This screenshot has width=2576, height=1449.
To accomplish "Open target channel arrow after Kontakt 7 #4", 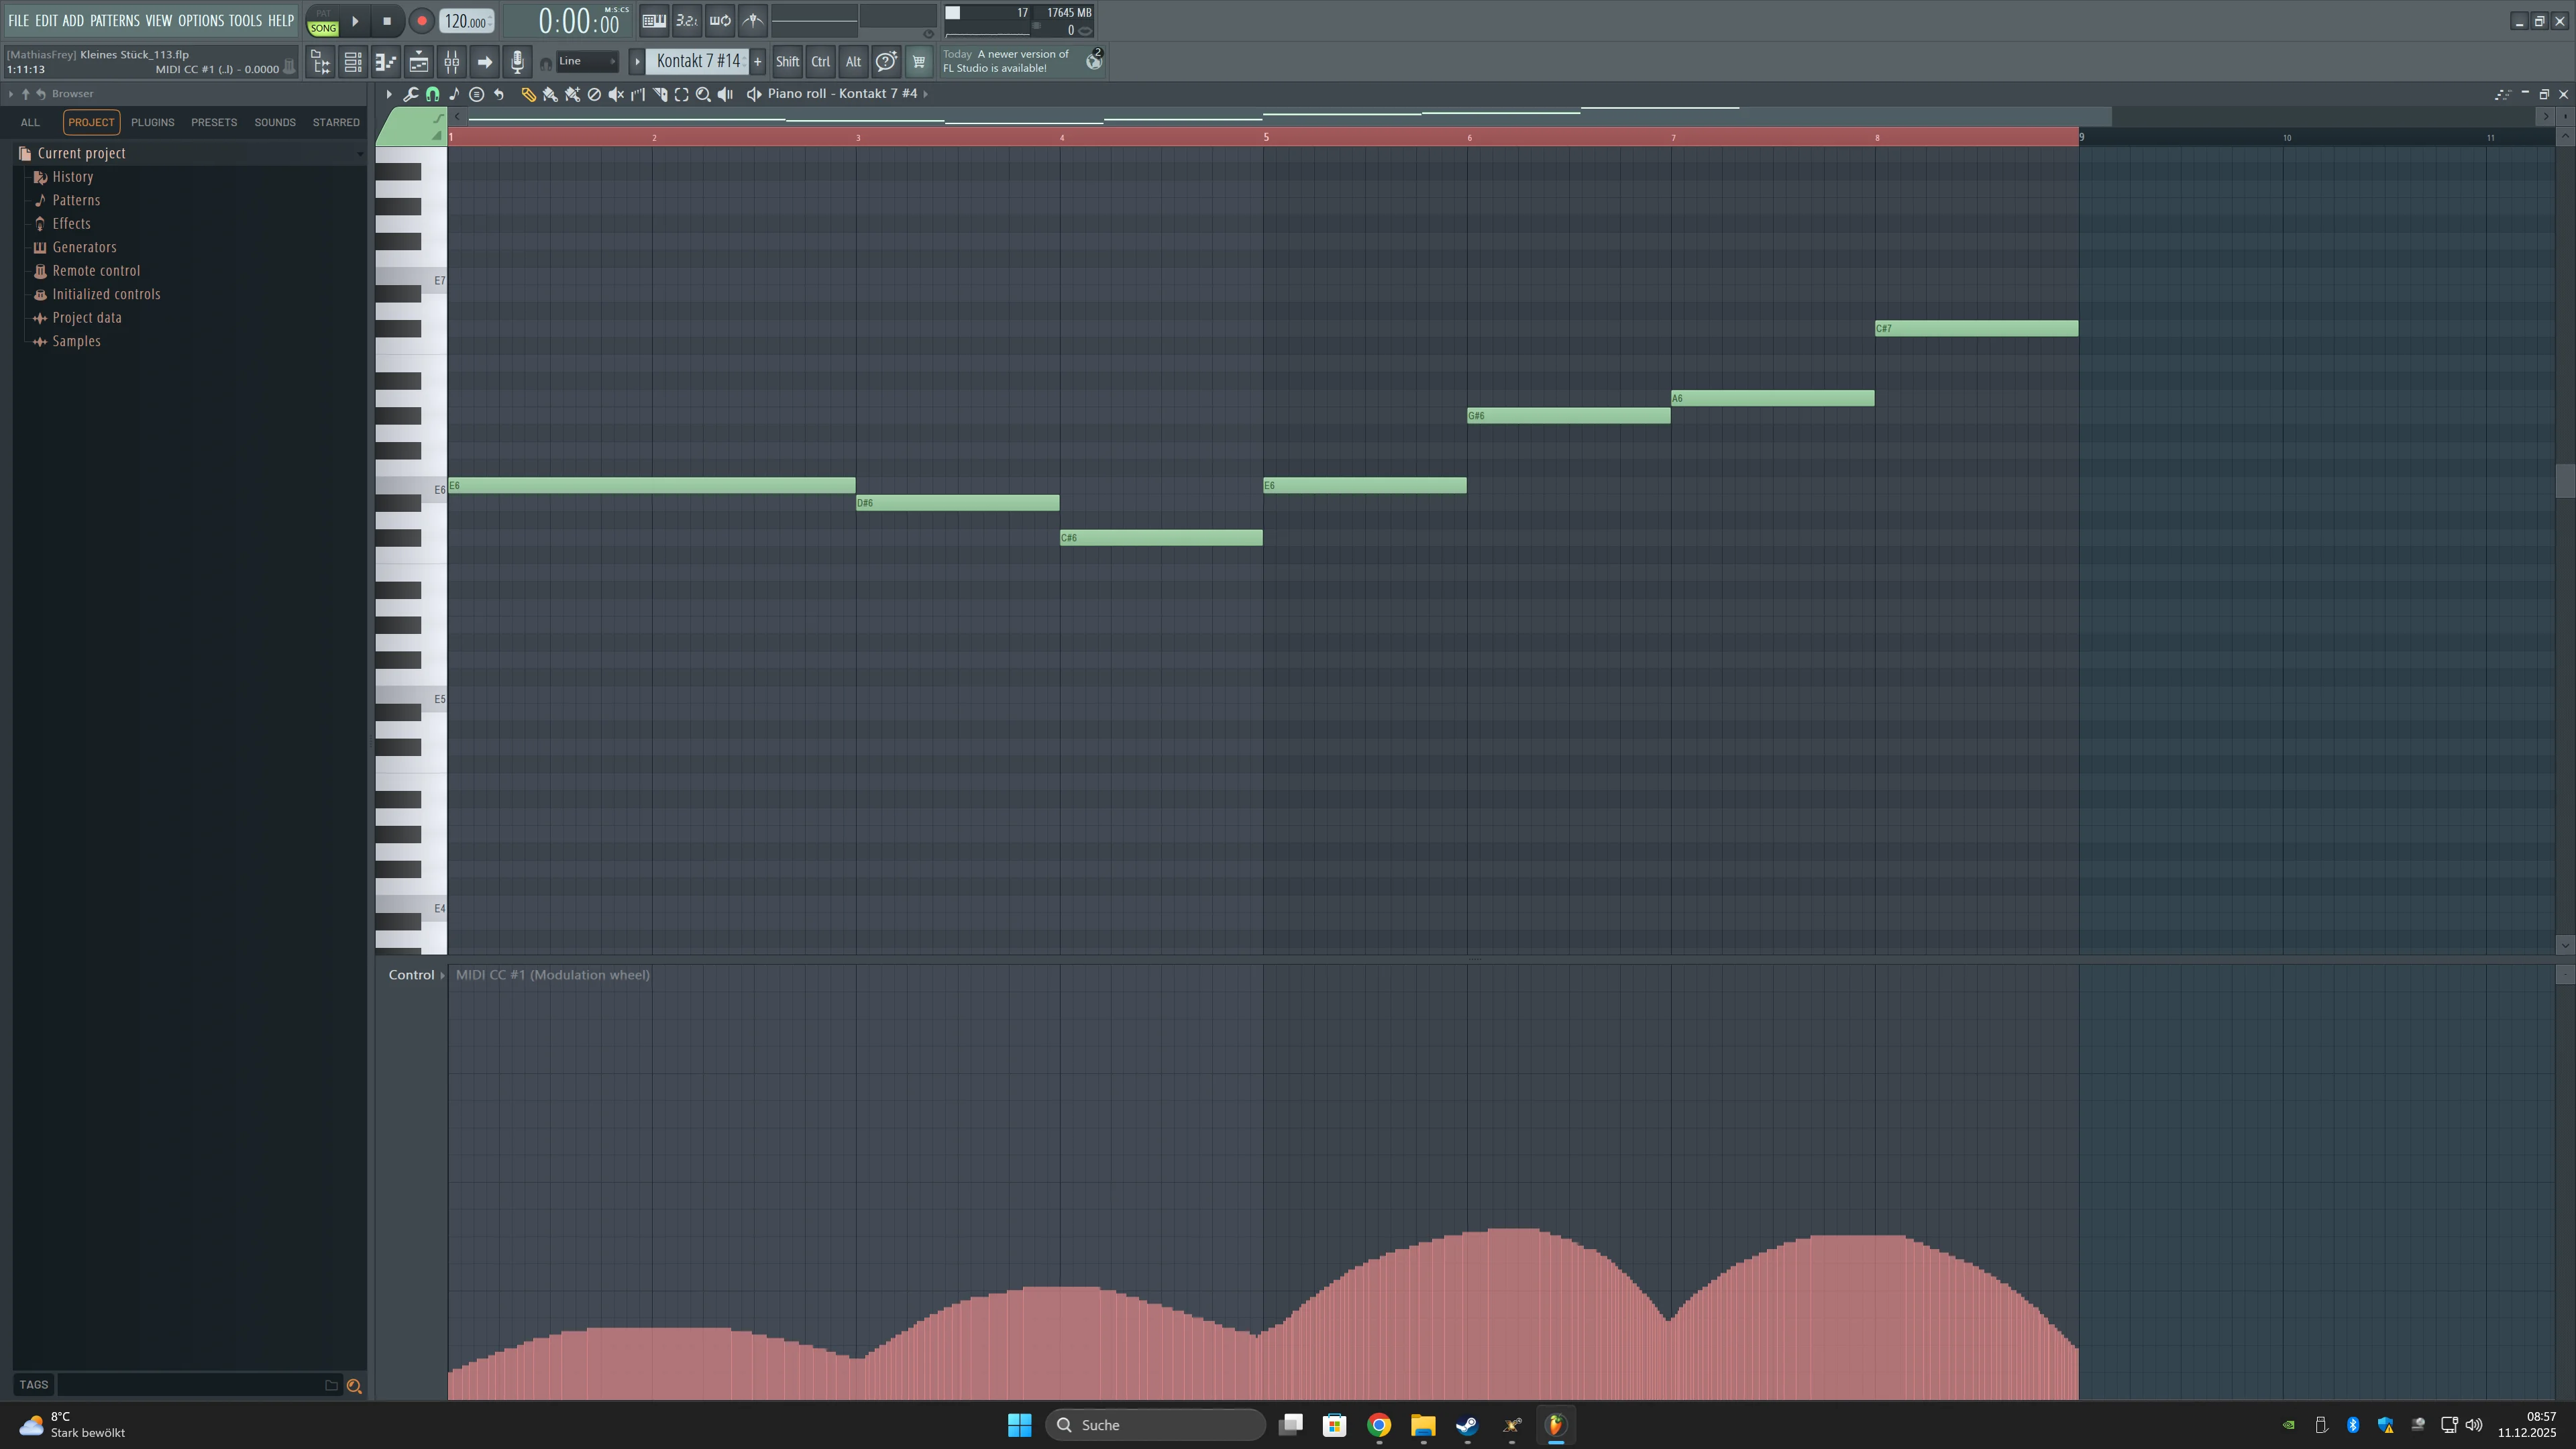I will pos(926,94).
